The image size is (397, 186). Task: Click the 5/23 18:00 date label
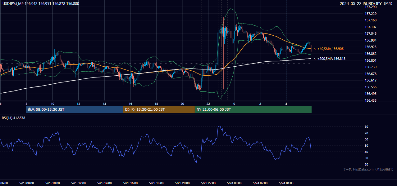[156, 183]
